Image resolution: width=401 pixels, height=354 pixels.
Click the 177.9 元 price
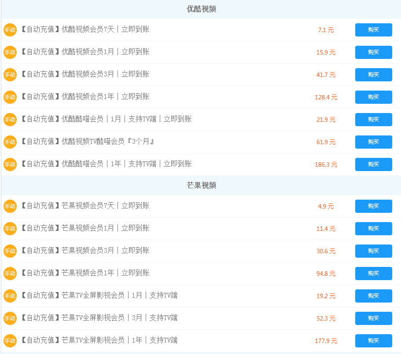point(326,341)
